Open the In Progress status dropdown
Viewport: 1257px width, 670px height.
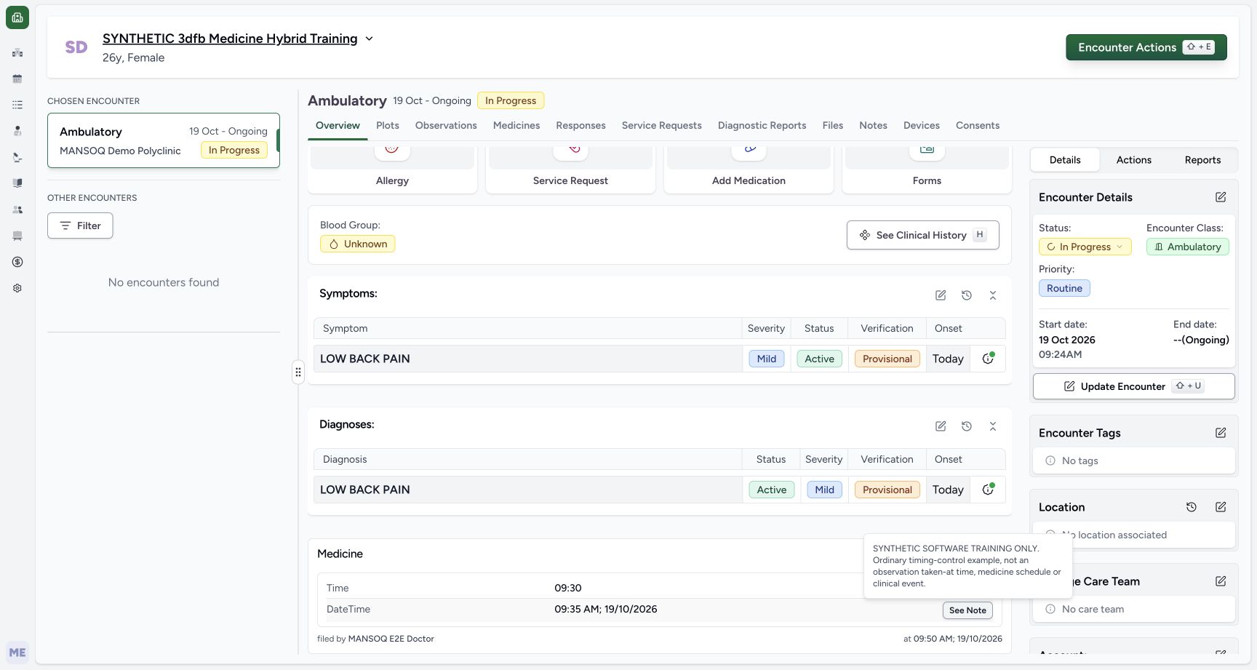point(1085,247)
